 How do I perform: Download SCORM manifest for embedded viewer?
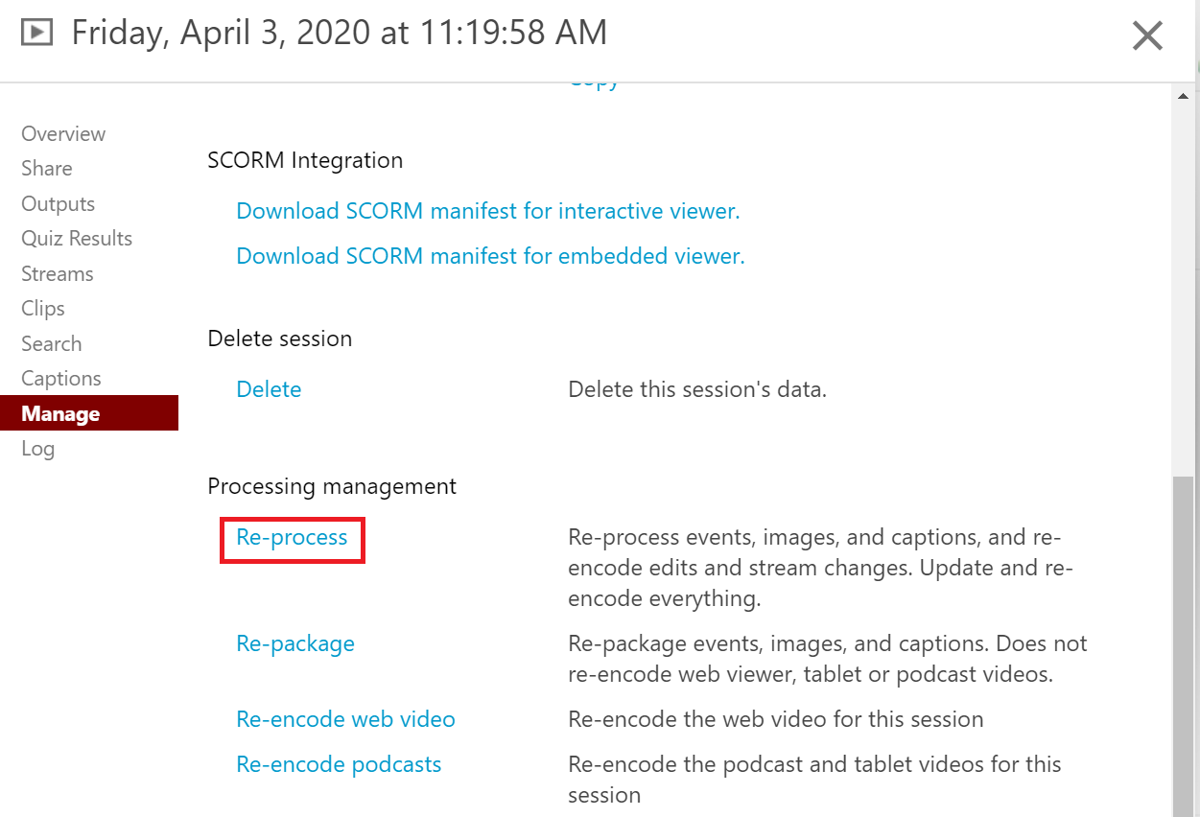(490, 256)
